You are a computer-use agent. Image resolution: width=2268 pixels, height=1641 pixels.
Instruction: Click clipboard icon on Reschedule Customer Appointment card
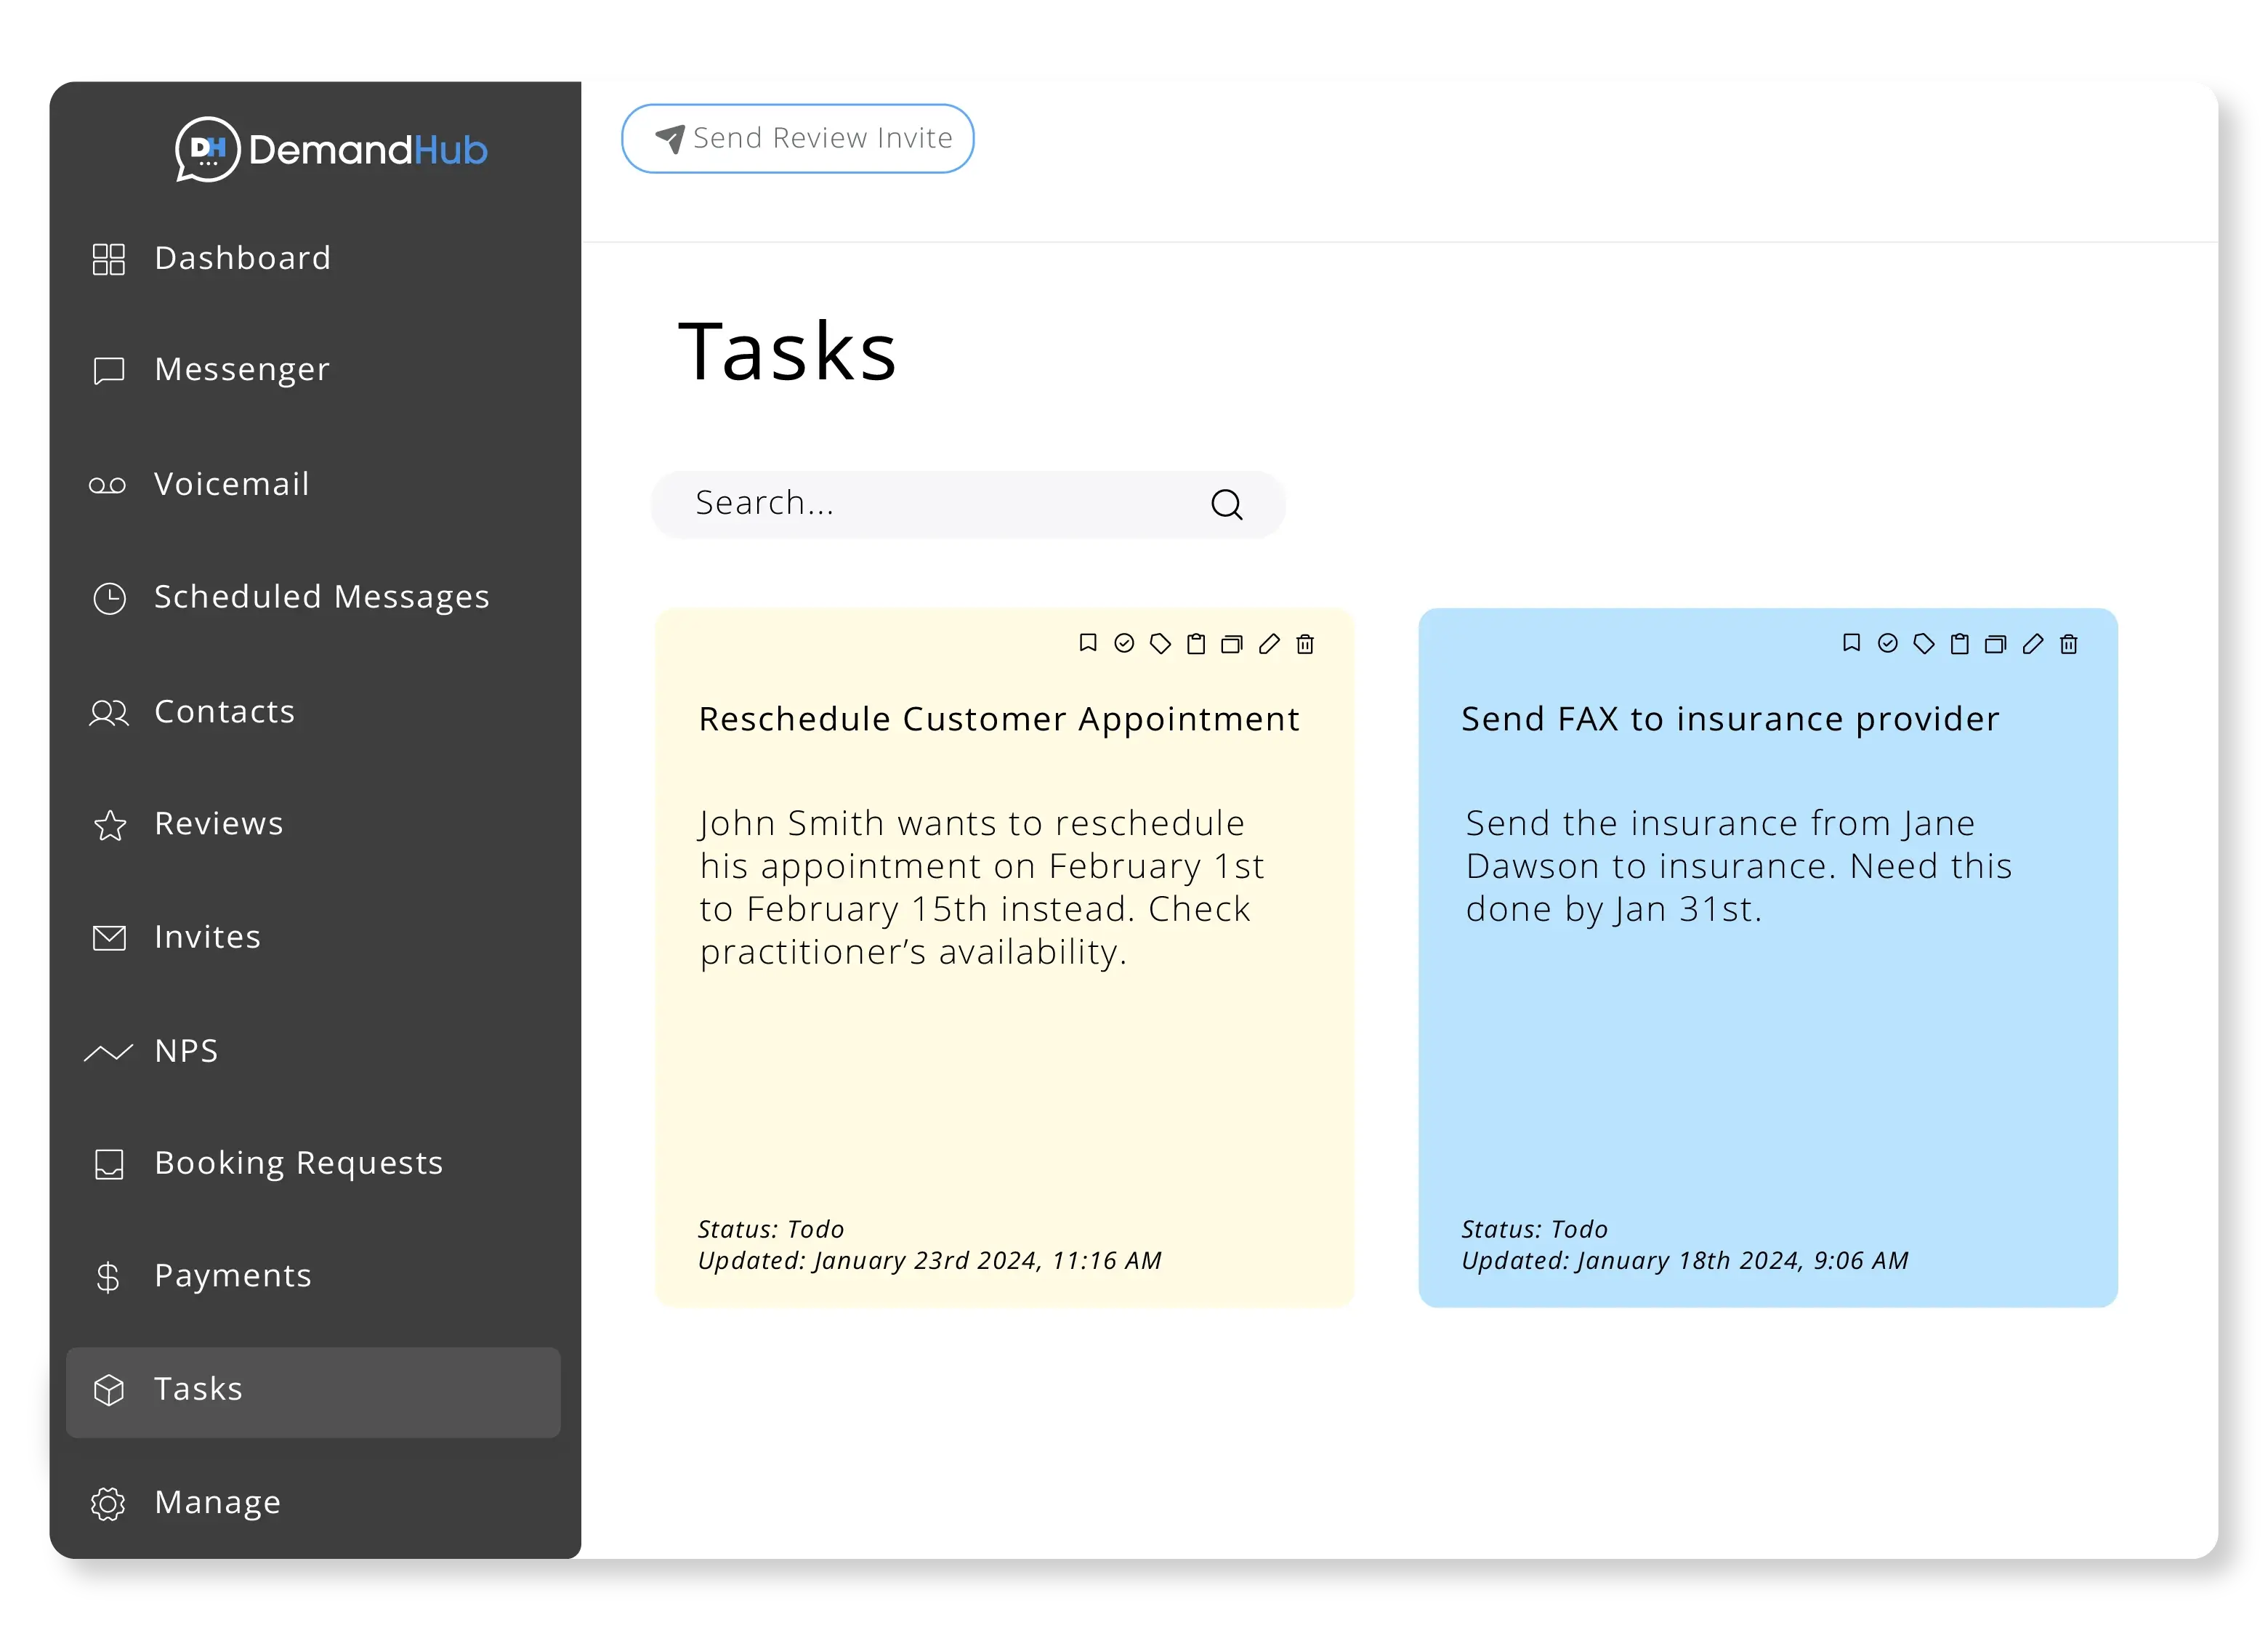1196,643
